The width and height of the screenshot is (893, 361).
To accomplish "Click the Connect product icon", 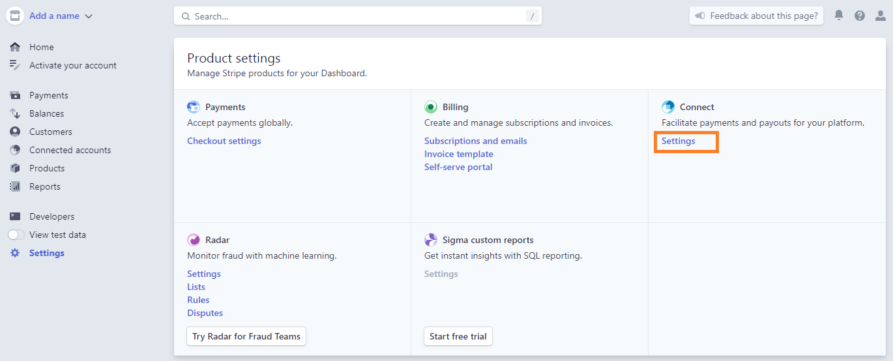I will pos(668,107).
